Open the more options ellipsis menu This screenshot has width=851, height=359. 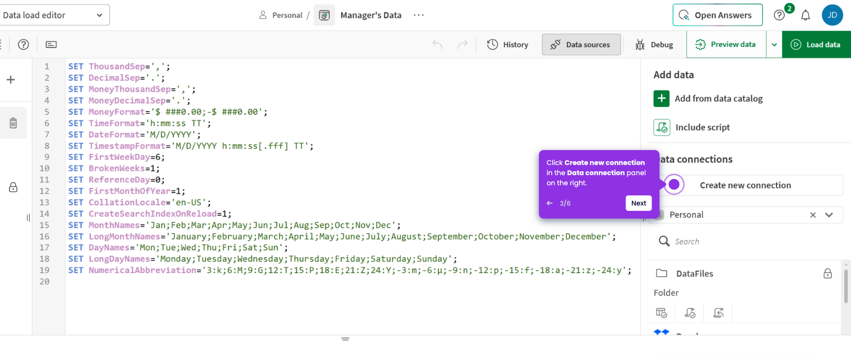(x=419, y=15)
